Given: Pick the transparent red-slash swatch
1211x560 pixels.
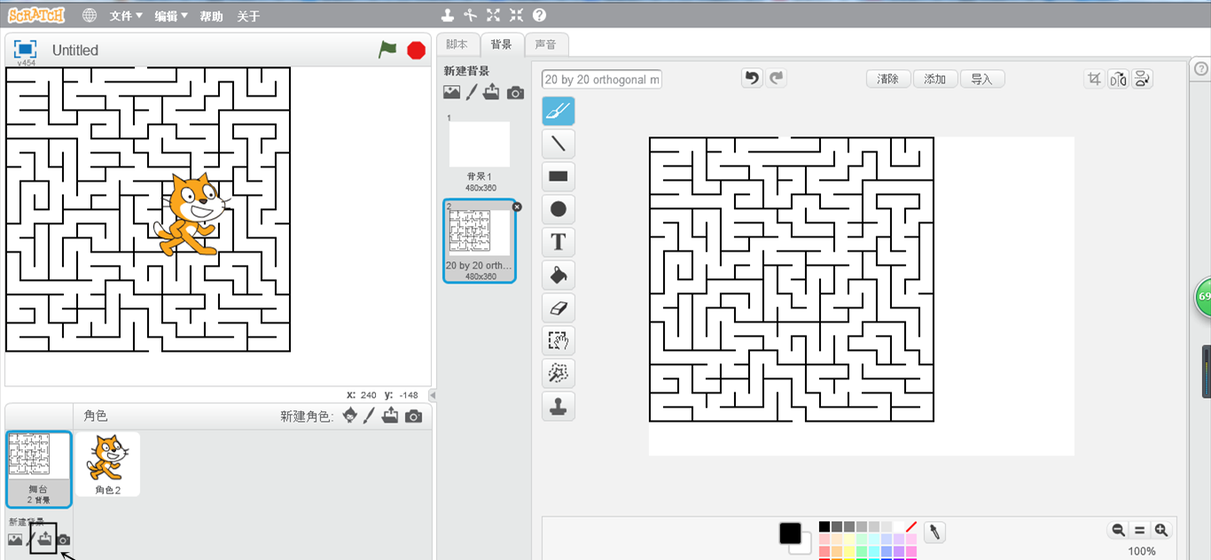Looking at the screenshot, I should (911, 527).
